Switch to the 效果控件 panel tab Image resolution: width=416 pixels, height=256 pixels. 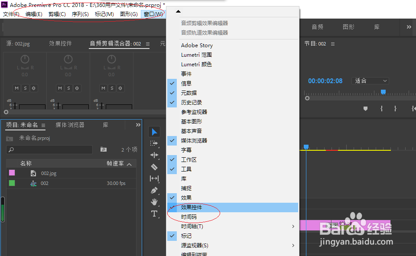coord(60,43)
